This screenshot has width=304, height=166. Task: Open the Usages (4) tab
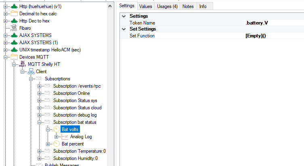(166, 6)
